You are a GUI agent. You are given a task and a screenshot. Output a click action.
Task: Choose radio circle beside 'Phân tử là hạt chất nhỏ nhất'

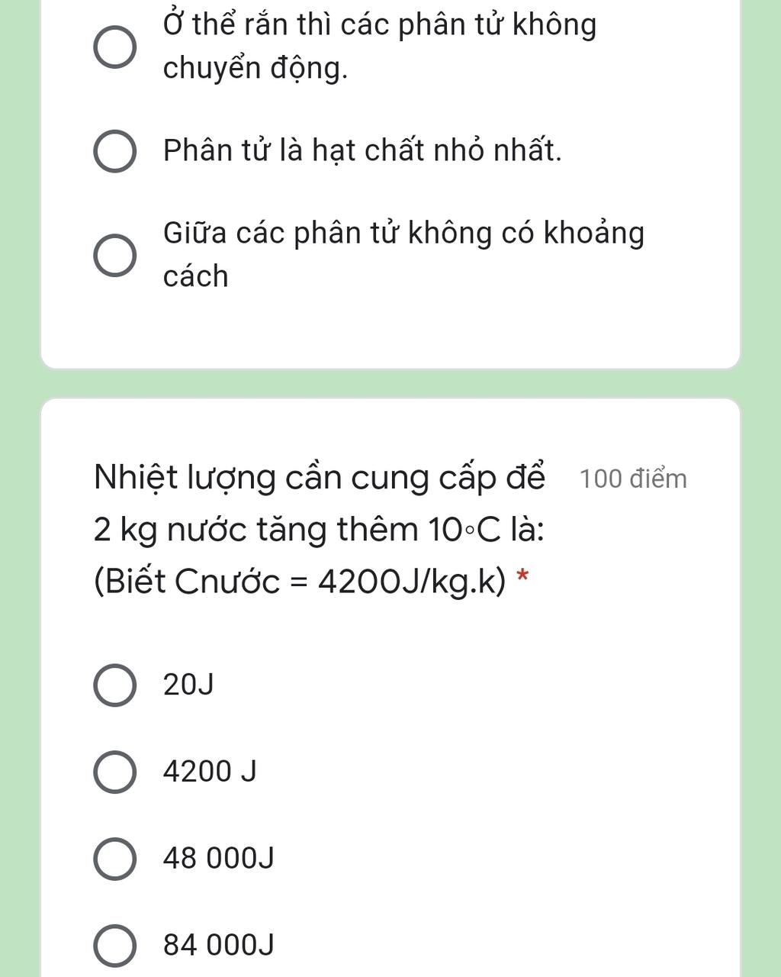click(x=115, y=151)
